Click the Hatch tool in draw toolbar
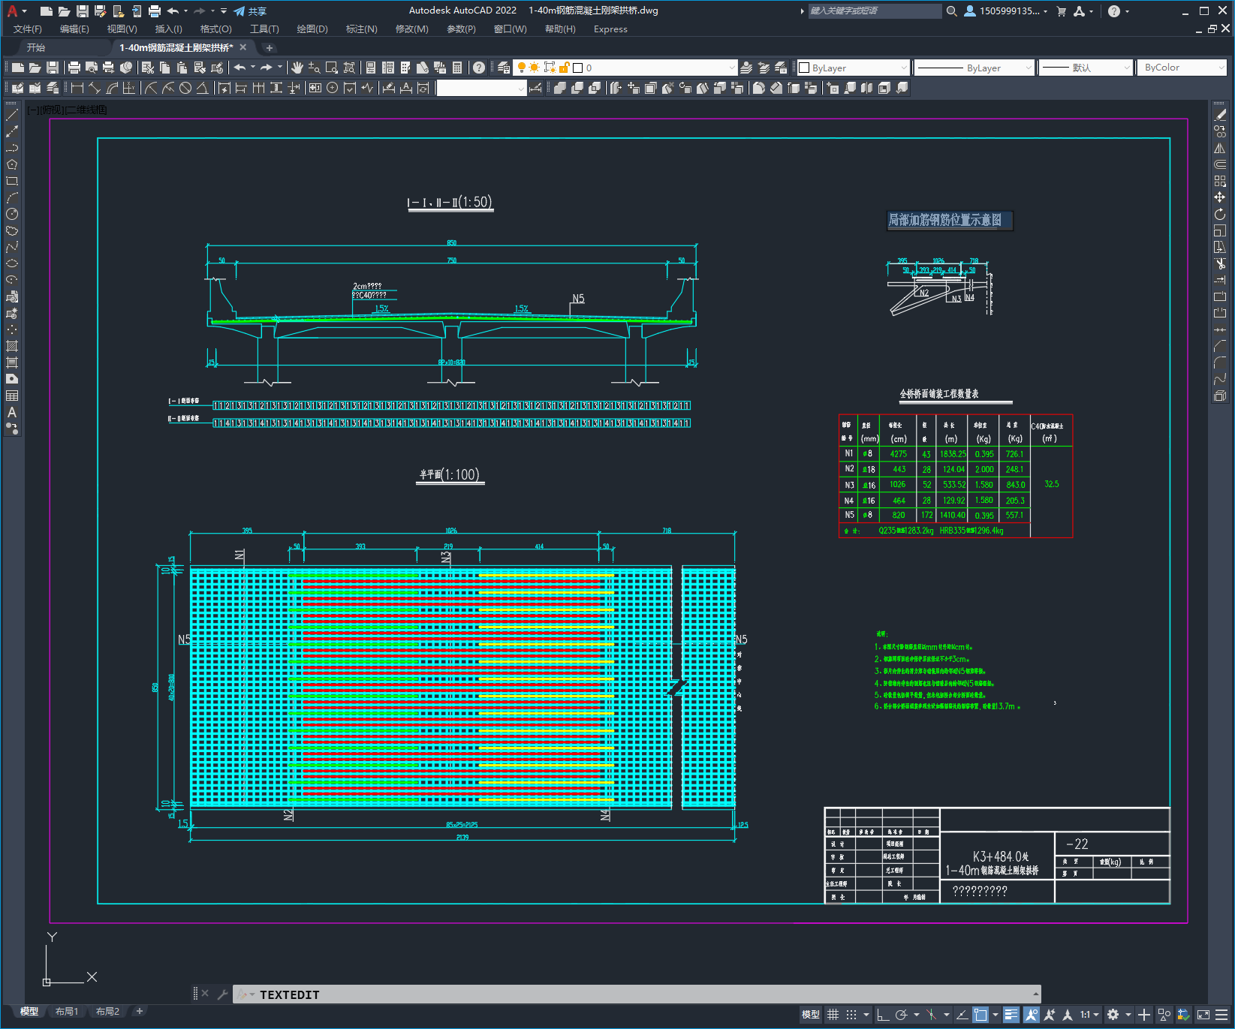The width and height of the screenshot is (1235, 1029). pyautogui.click(x=12, y=346)
